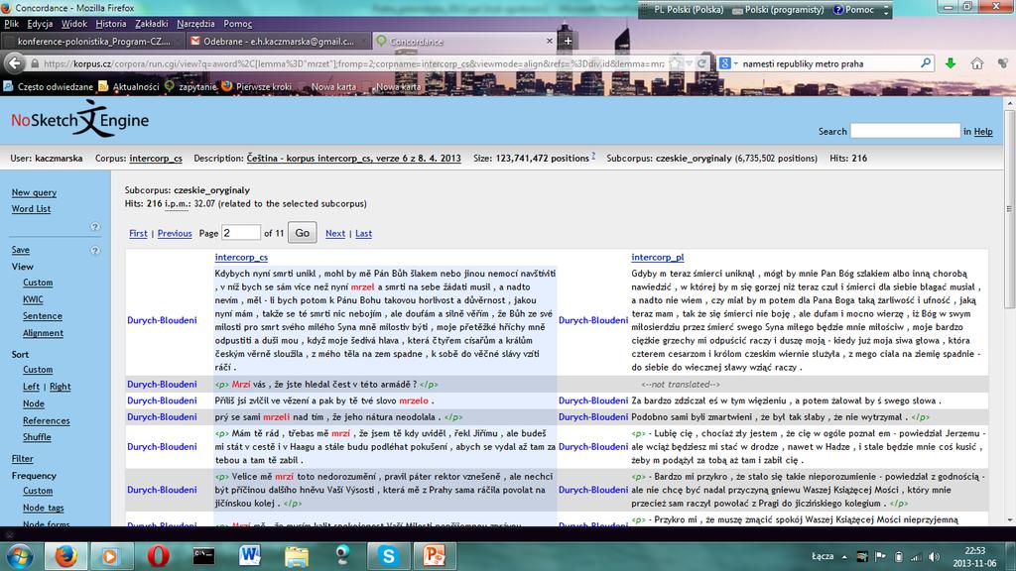Viewport: 1016px width, 571px height.
Task: Open the webcam application taskbar icon
Action: 342,556
